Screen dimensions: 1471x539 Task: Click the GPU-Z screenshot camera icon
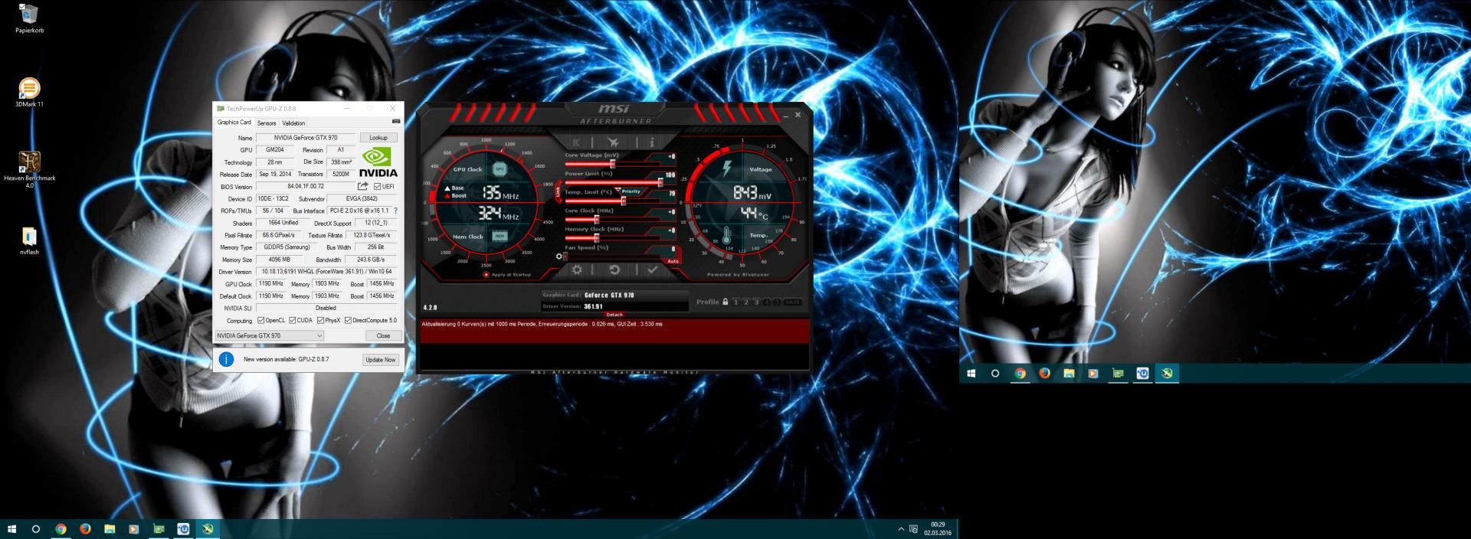coord(395,122)
